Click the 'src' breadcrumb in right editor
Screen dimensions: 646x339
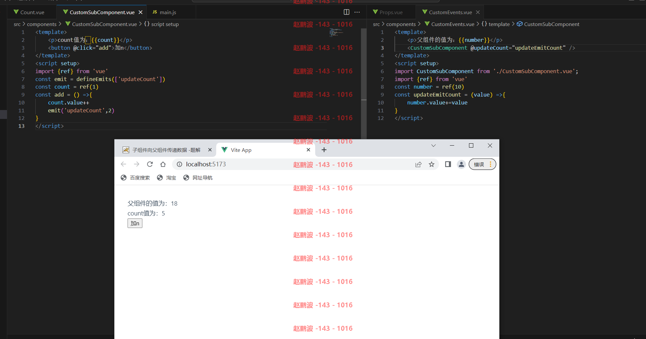click(376, 24)
